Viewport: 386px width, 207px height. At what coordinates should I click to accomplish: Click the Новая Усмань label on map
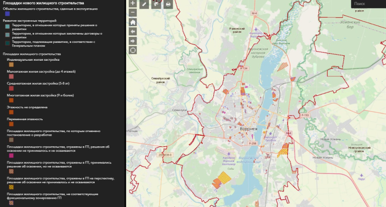[331, 139]
